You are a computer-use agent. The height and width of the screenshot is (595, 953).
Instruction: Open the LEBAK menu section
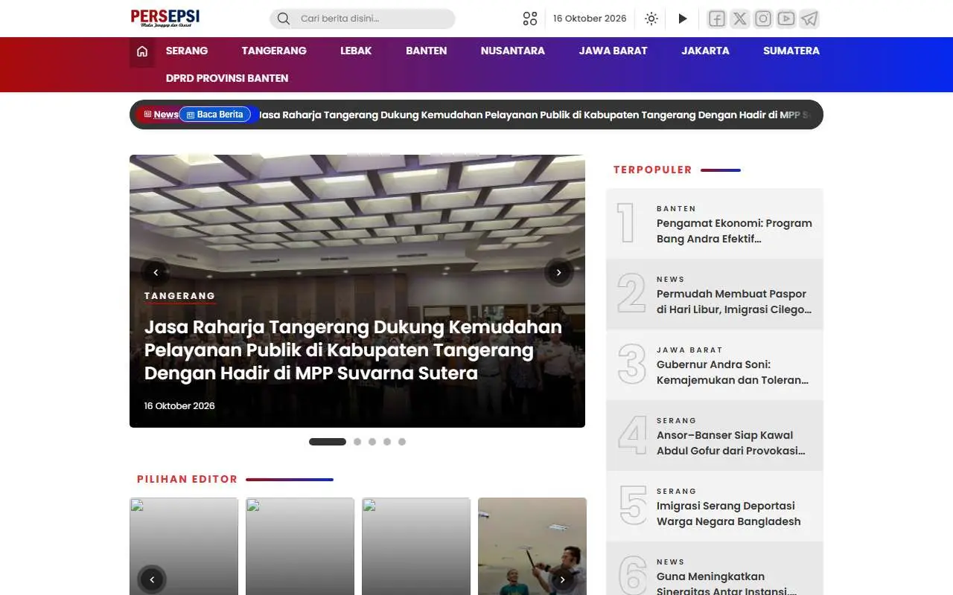click(x=356, y=51)
